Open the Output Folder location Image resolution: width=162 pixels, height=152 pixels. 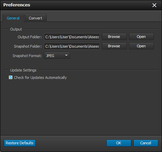click(141, 37)
